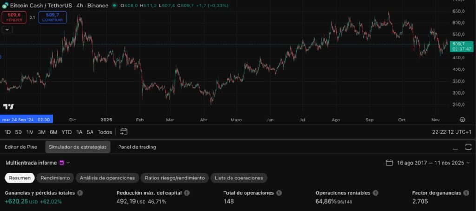Click the 22:22:12 UTC+1 timezone clock
This screenshot has height=211, width=476.
451,132
